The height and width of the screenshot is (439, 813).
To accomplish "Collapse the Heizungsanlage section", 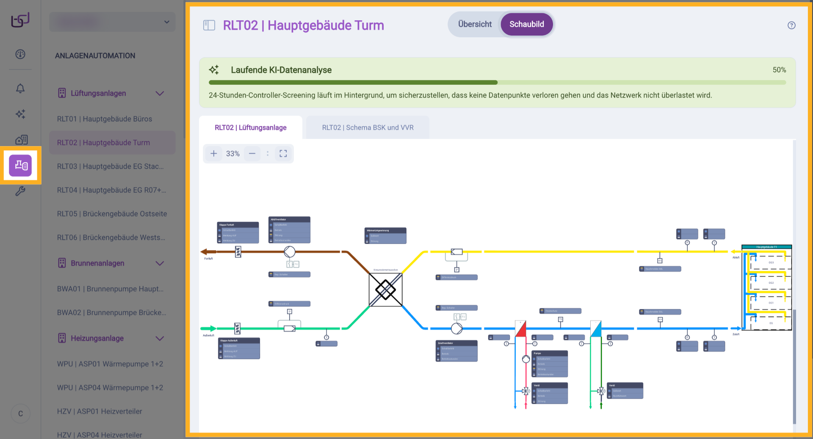I will click(x=160, y=339).
